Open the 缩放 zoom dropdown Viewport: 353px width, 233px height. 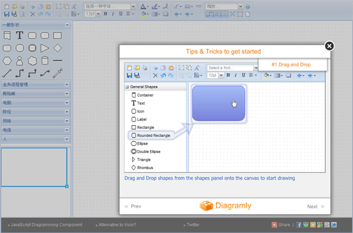tap(241, 6)
